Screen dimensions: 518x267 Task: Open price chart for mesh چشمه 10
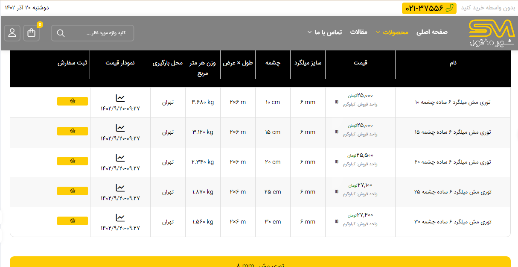[x=120, y=98]
